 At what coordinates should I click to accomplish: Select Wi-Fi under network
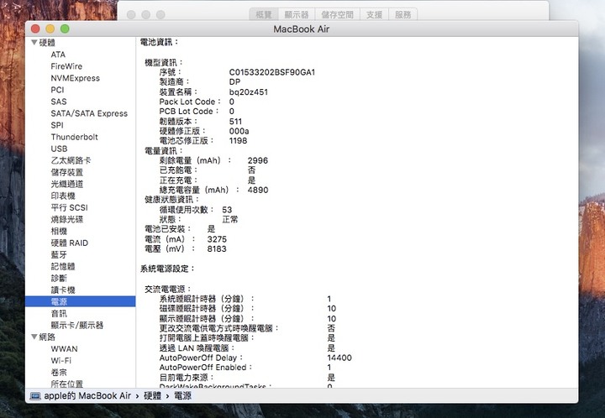[61, 361]
